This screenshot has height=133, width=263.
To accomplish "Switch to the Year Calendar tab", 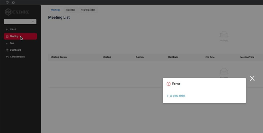I will coord(88,10).
